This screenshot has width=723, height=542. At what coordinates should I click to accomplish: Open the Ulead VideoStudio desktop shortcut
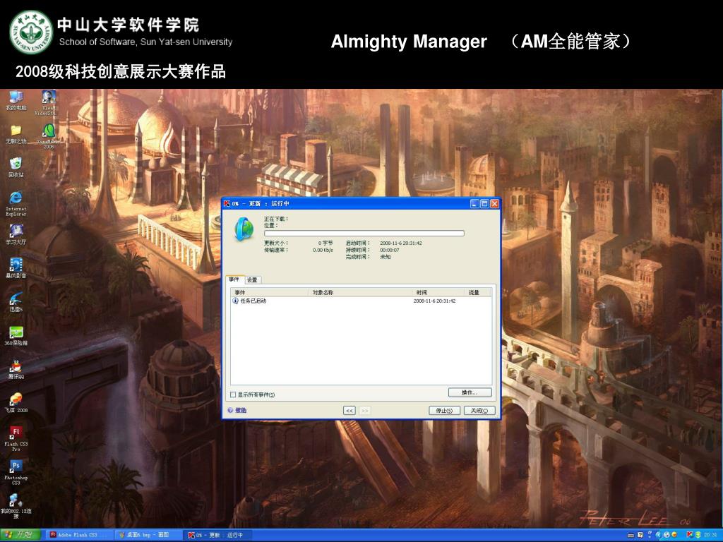tap(47, 102)
